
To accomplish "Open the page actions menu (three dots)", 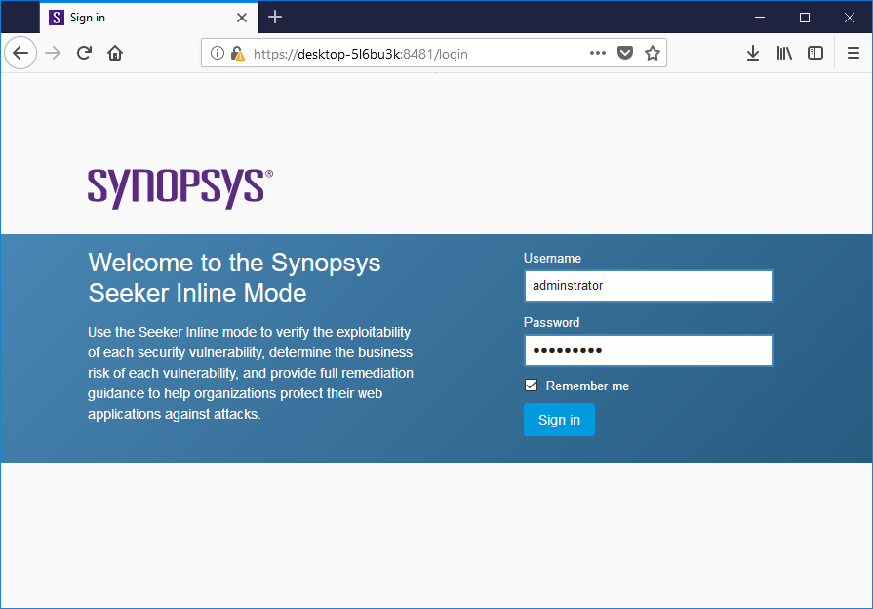I will pyautogui.click(x=597, y=54).
